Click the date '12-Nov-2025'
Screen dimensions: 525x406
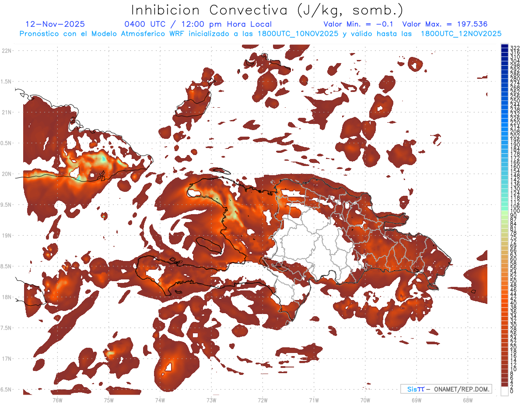(x=55, y=25)
